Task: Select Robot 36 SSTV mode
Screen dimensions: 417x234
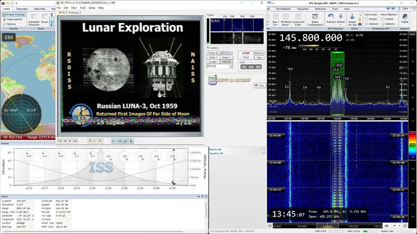Action: pyautogui.click(x=213, y=53)
